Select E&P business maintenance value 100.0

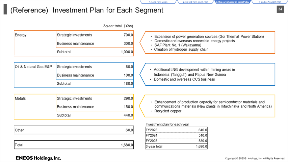coord(128,75)
